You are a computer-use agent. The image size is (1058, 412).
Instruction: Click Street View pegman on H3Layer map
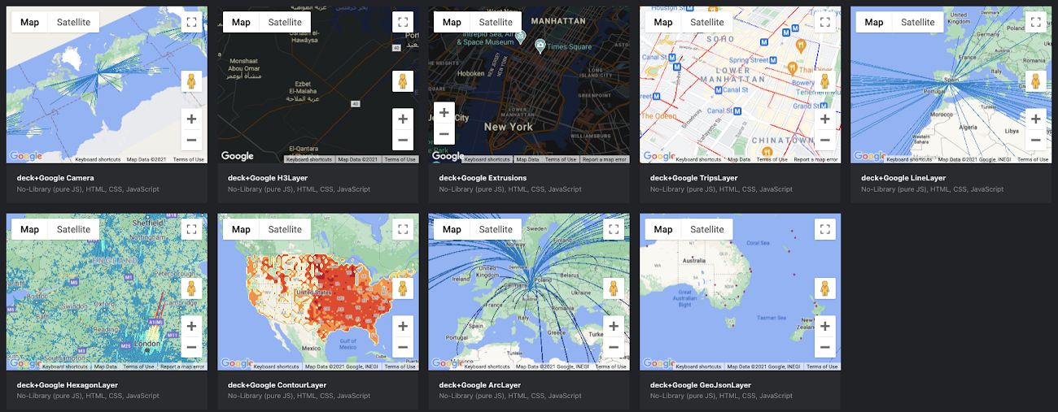click(403, 81)
